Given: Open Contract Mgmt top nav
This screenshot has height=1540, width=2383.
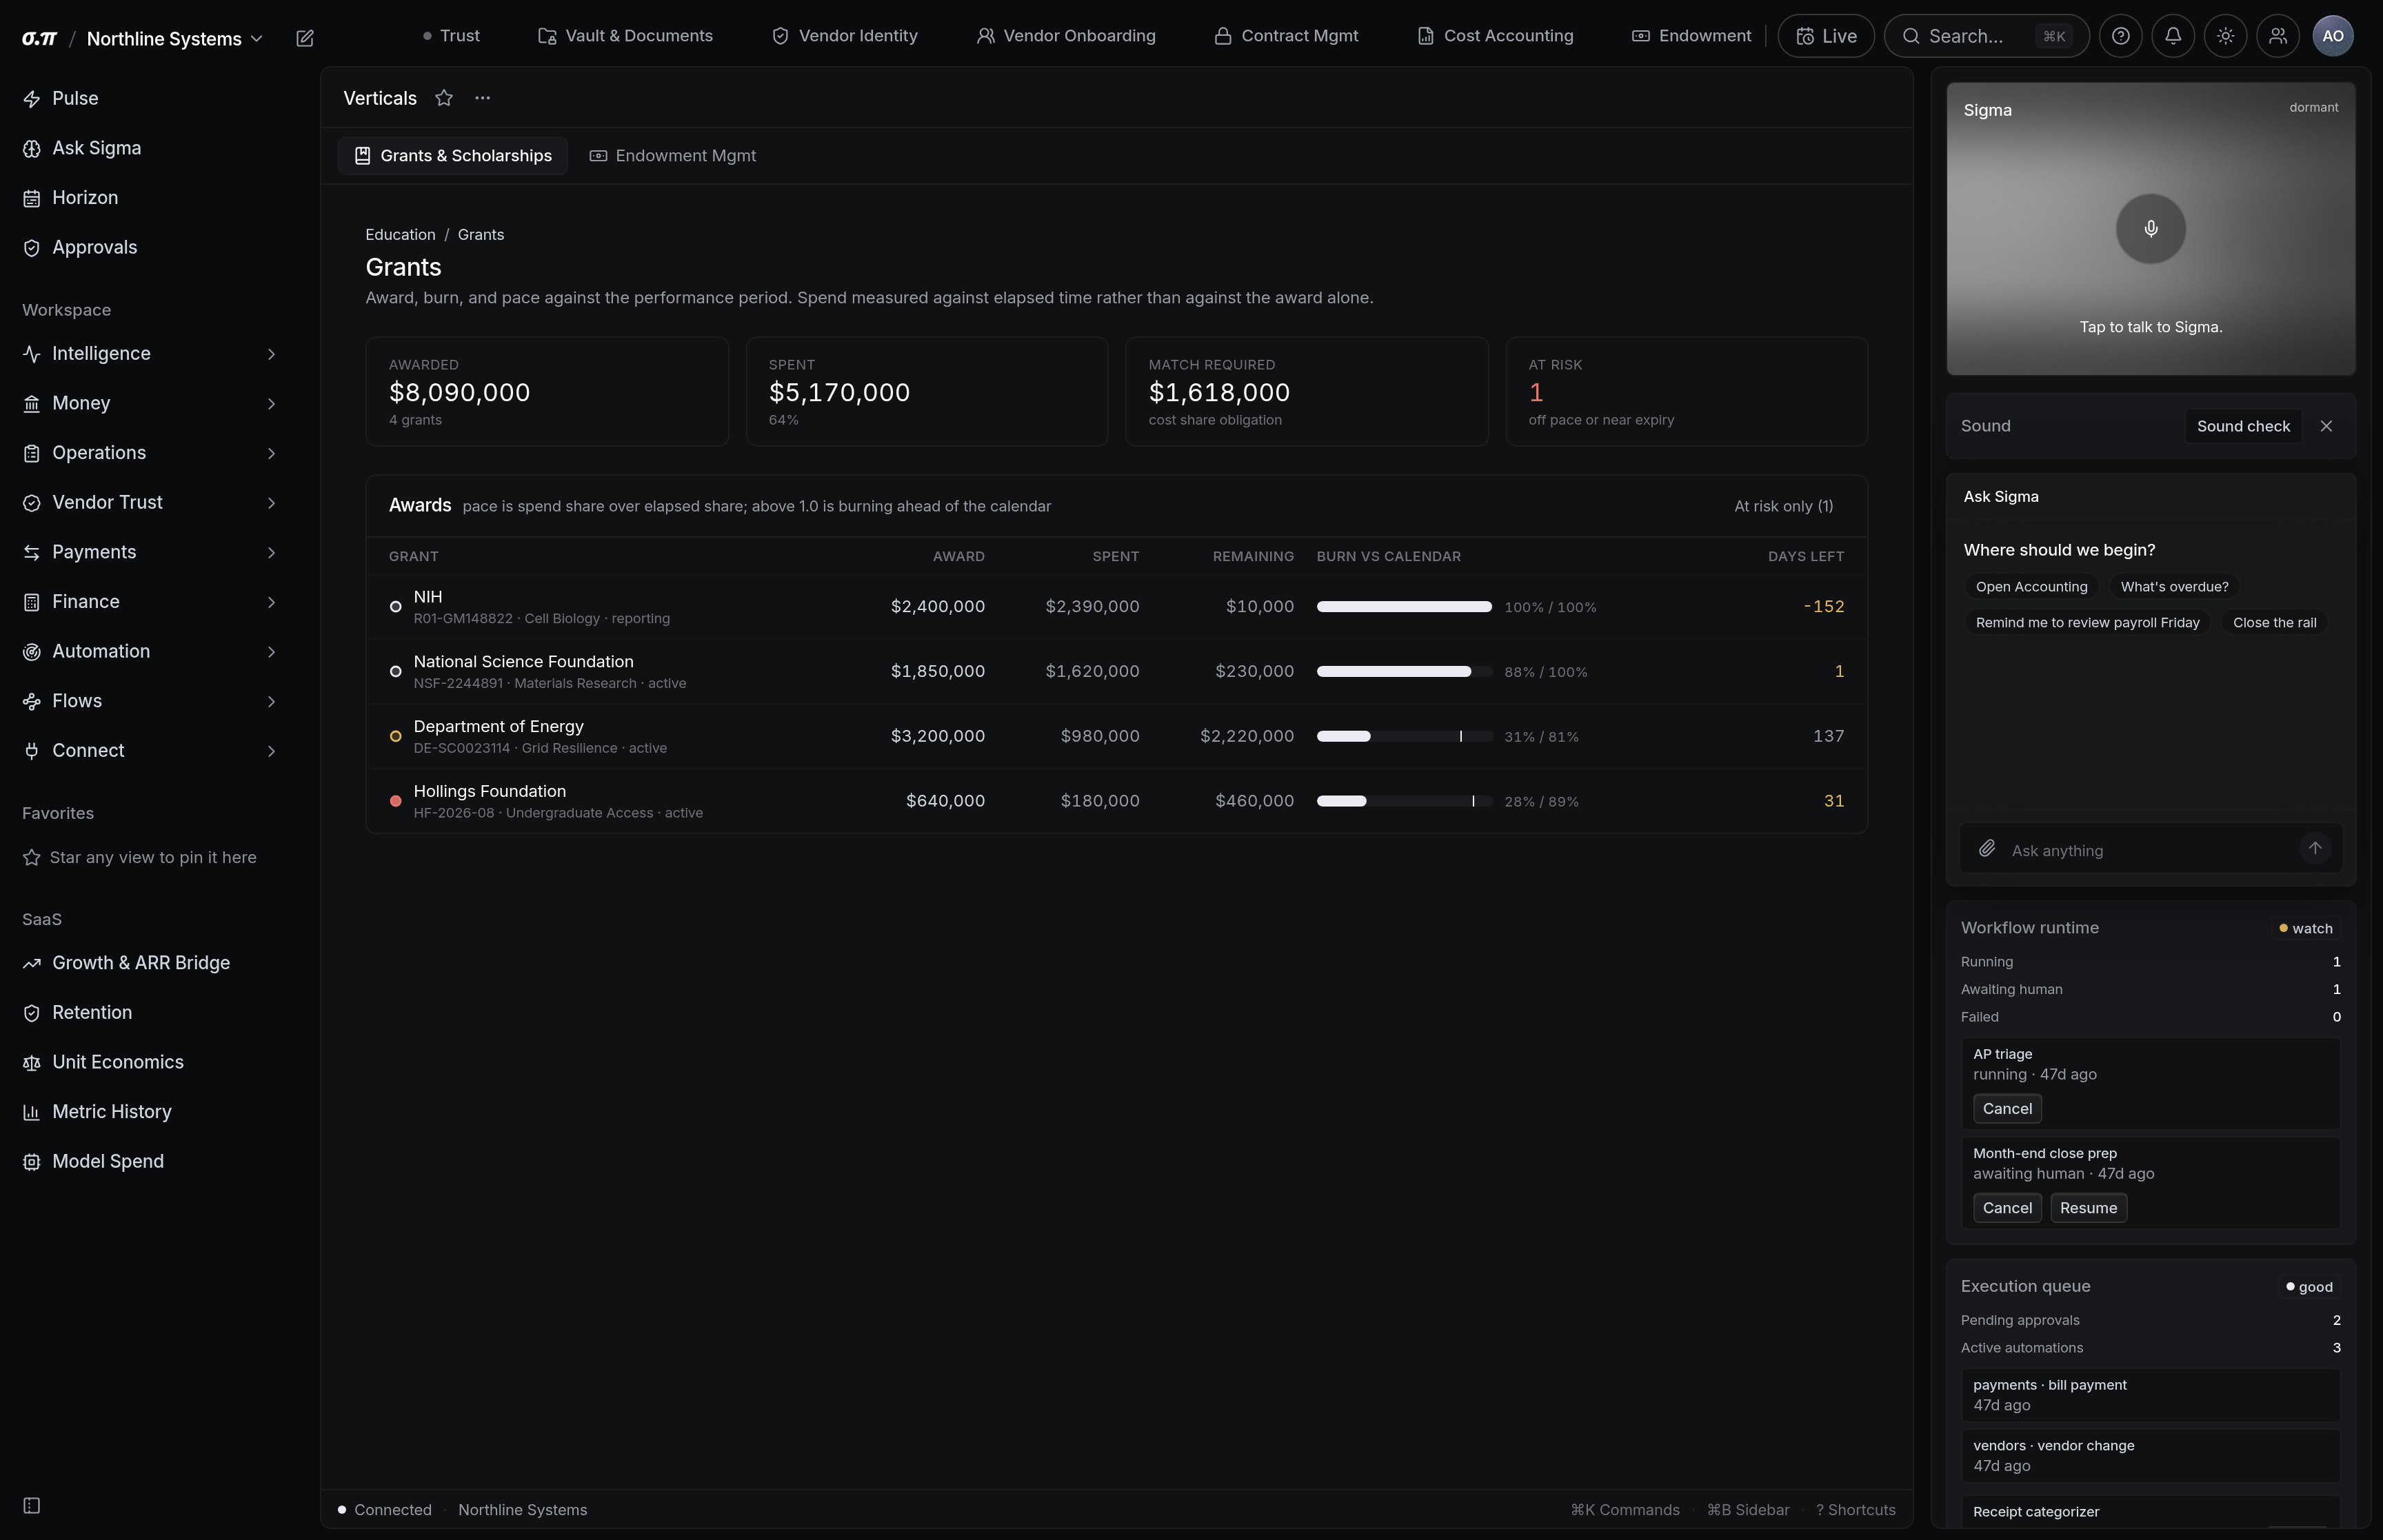Looking at the screenshot, I should 1286,36.
